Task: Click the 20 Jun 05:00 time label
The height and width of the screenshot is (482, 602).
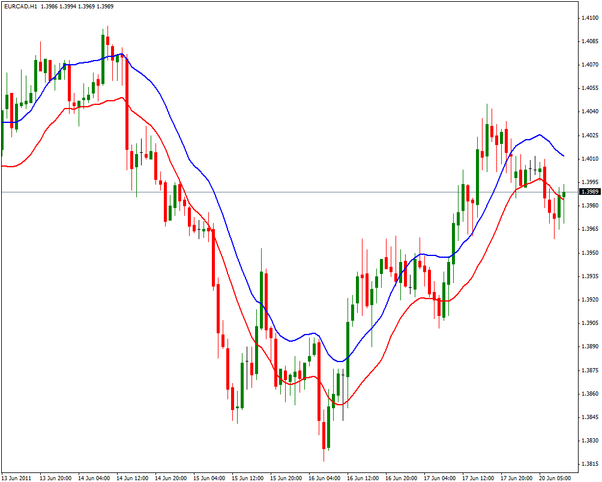Action: 555,478
